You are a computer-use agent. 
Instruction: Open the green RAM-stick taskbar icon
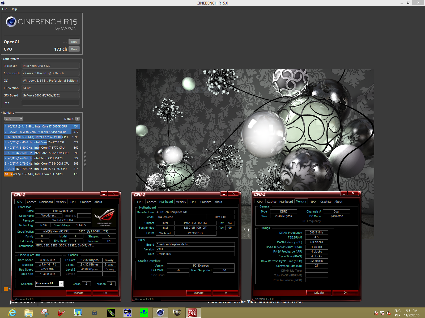(111, 313)
